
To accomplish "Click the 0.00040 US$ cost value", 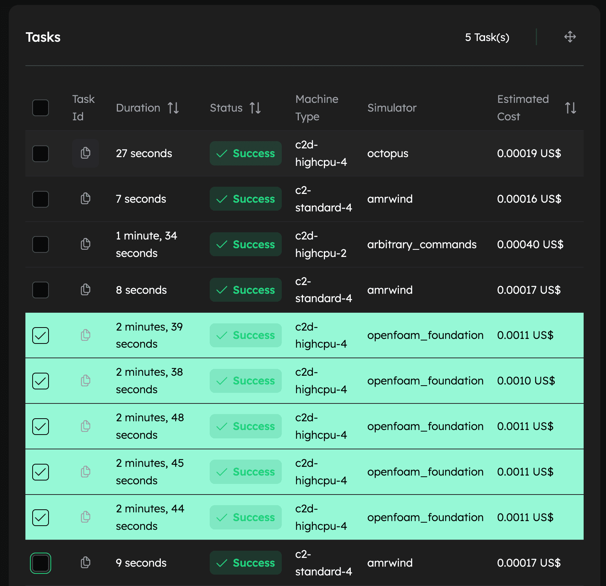I will 530,244.
